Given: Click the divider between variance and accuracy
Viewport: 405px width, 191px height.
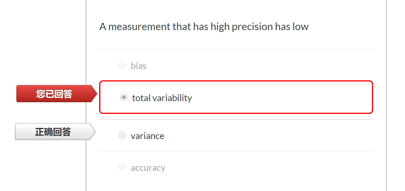Looking at the screenshot, I should click(236, 151).
